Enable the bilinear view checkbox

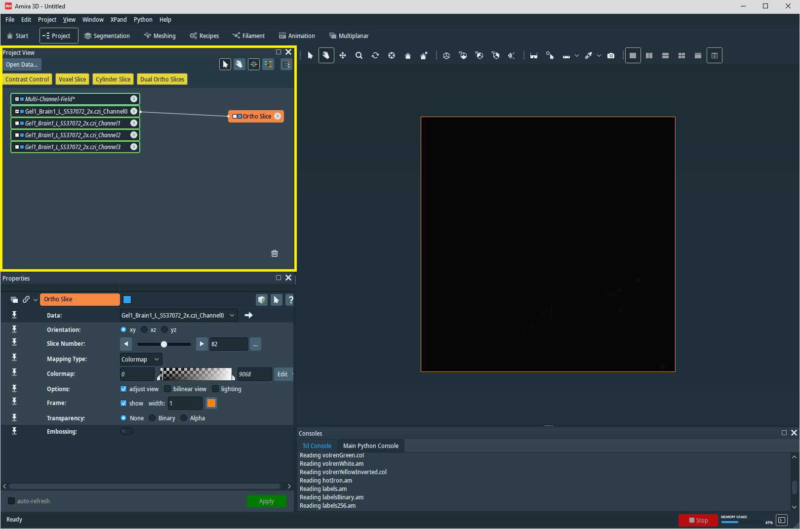(x=167, y=389)
